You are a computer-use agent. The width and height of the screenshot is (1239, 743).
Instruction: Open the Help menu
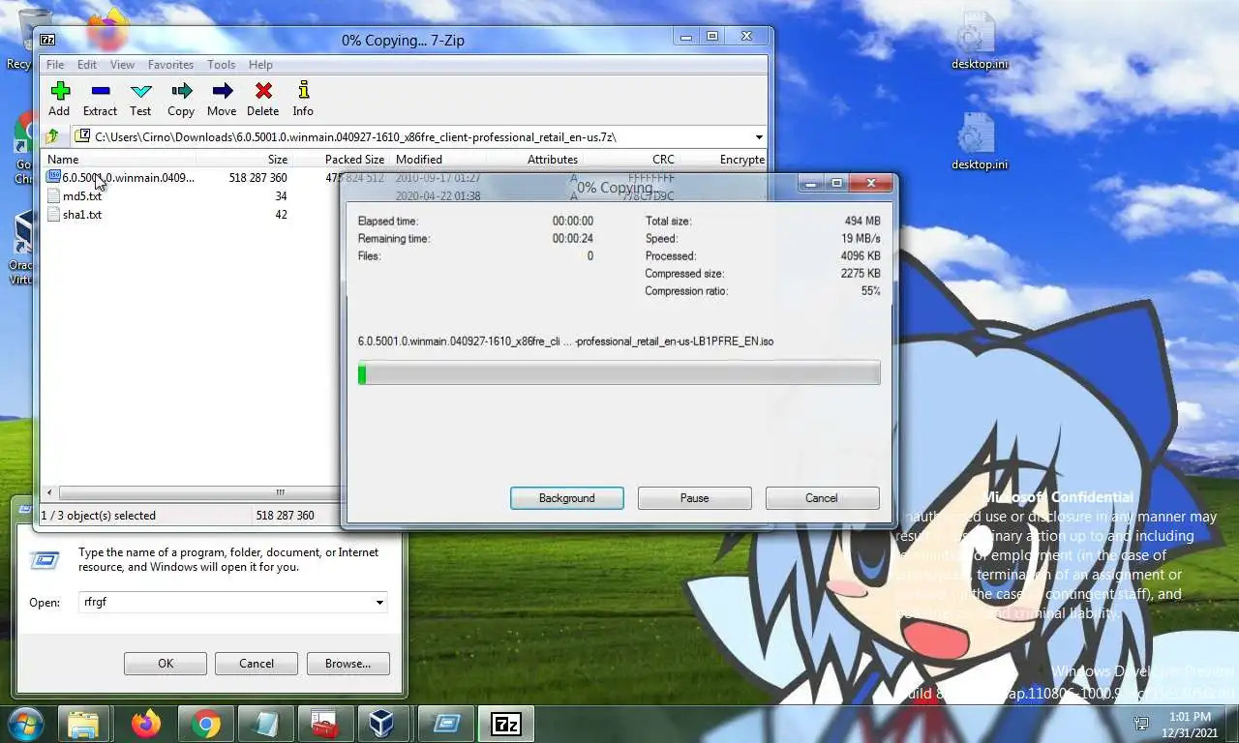(260, 64)
